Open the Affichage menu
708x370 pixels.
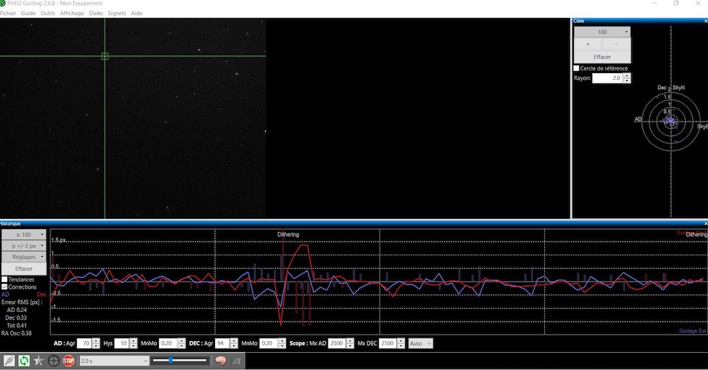[72, 13]
